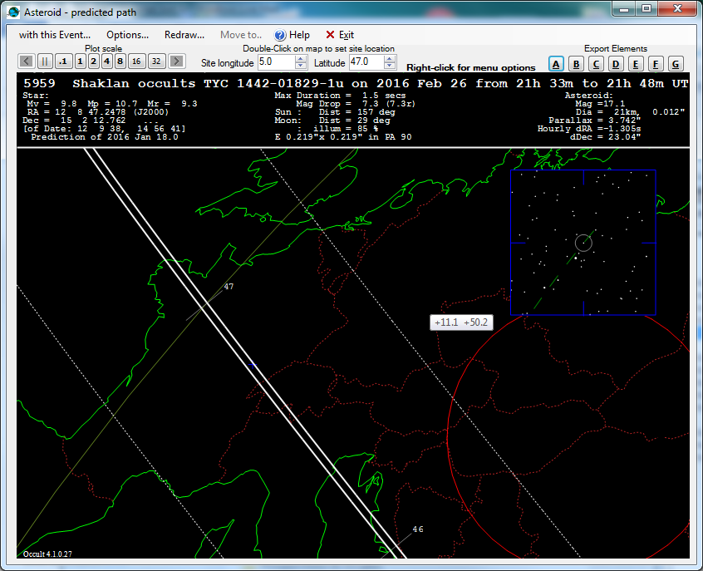Image resolution: width=703 pixels, height=571 pixels.
Task: Open the 'with this Event...' menu
Action: point(55,35)
